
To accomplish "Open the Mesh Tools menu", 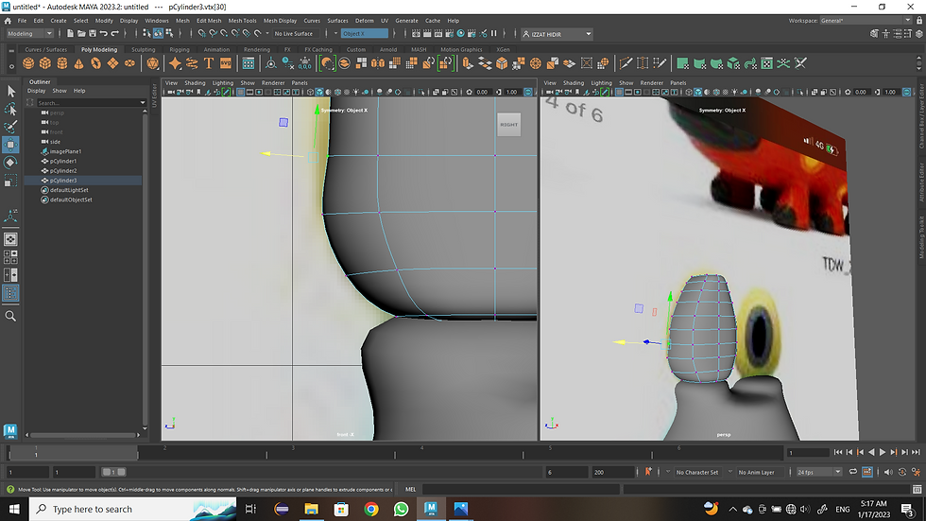I will point(242,21).
